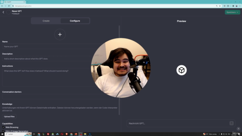Open the Windows Start menu
The image size is (242, 136).
point(2,134)
